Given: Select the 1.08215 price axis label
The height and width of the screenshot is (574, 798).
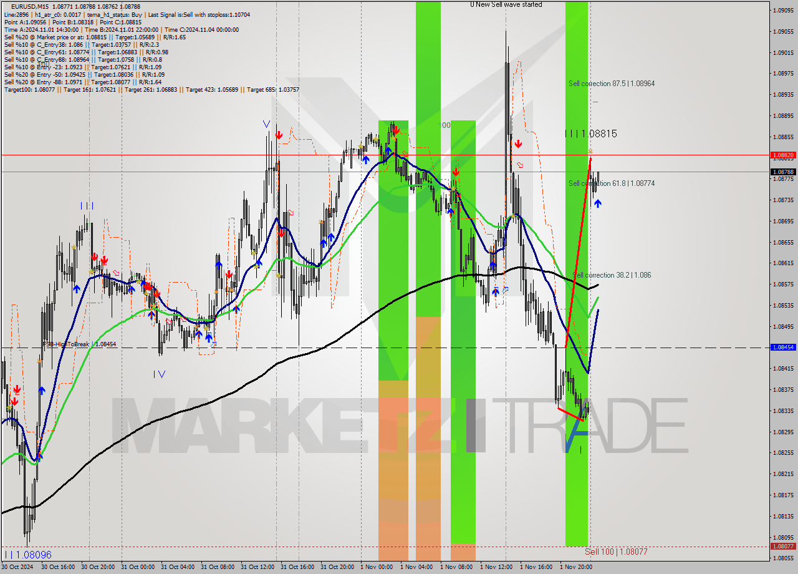Looking at the screenshot, I should click(x=783, y=474).
